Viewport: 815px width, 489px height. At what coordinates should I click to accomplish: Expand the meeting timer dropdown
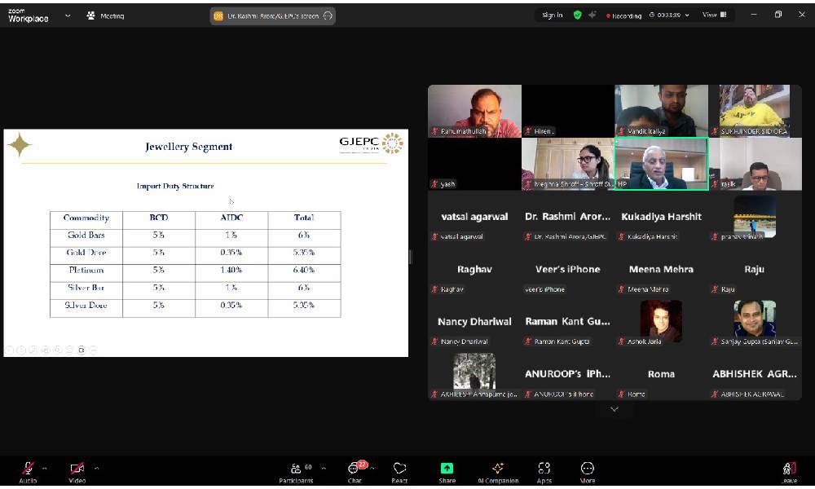click(x=686, y=15)
